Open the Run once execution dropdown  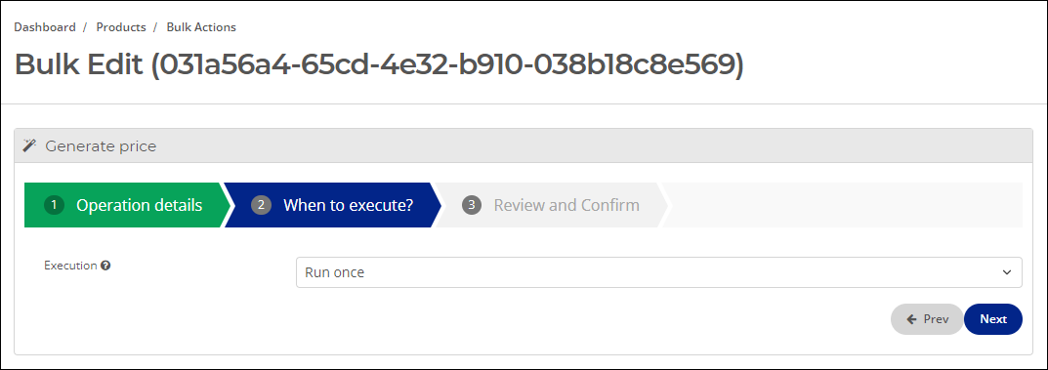pos(659,272)
